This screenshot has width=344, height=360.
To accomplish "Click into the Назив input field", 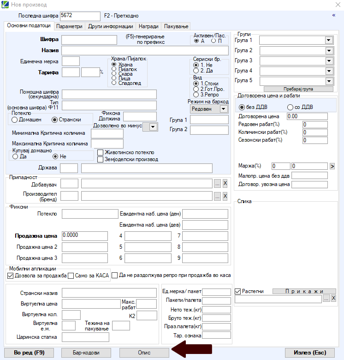I will [145, 50].
